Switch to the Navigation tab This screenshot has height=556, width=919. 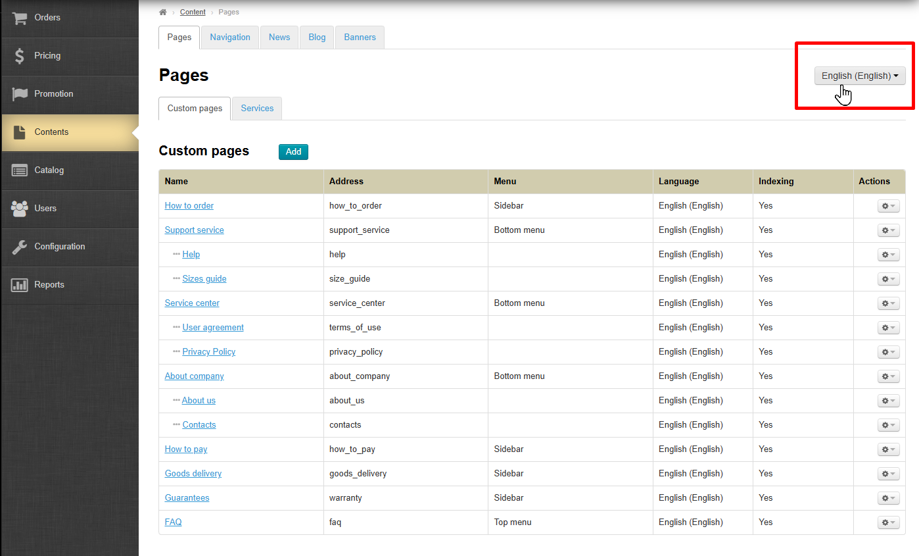point(230,38)
